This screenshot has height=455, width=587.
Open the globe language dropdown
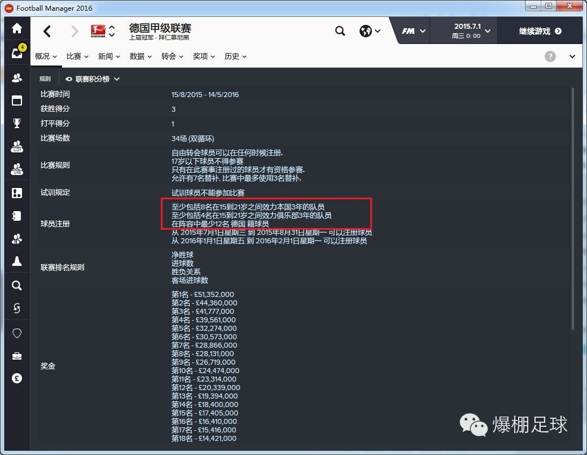(x=370, y=31)
